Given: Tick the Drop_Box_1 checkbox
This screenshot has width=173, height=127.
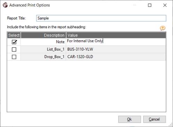Looking at the screenshot, I should click(14, 57).
